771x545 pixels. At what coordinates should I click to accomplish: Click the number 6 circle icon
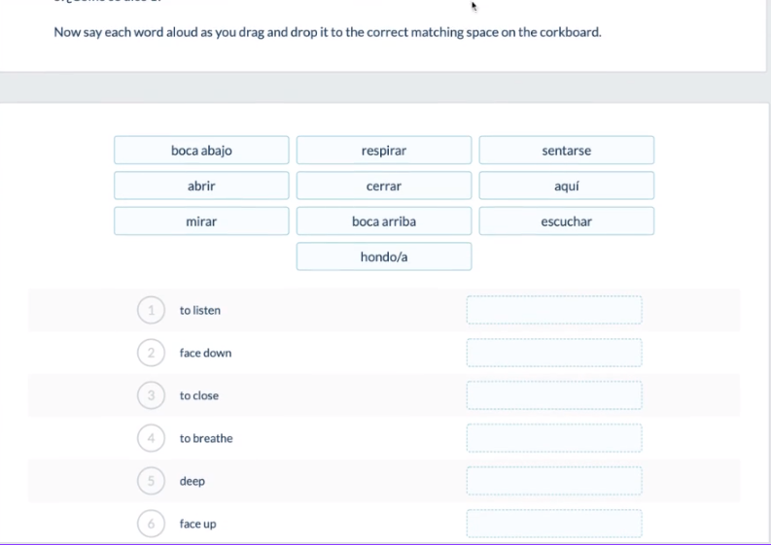point(151,524)
